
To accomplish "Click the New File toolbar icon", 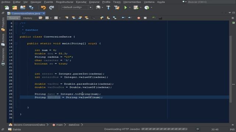I will pos(7,7).
